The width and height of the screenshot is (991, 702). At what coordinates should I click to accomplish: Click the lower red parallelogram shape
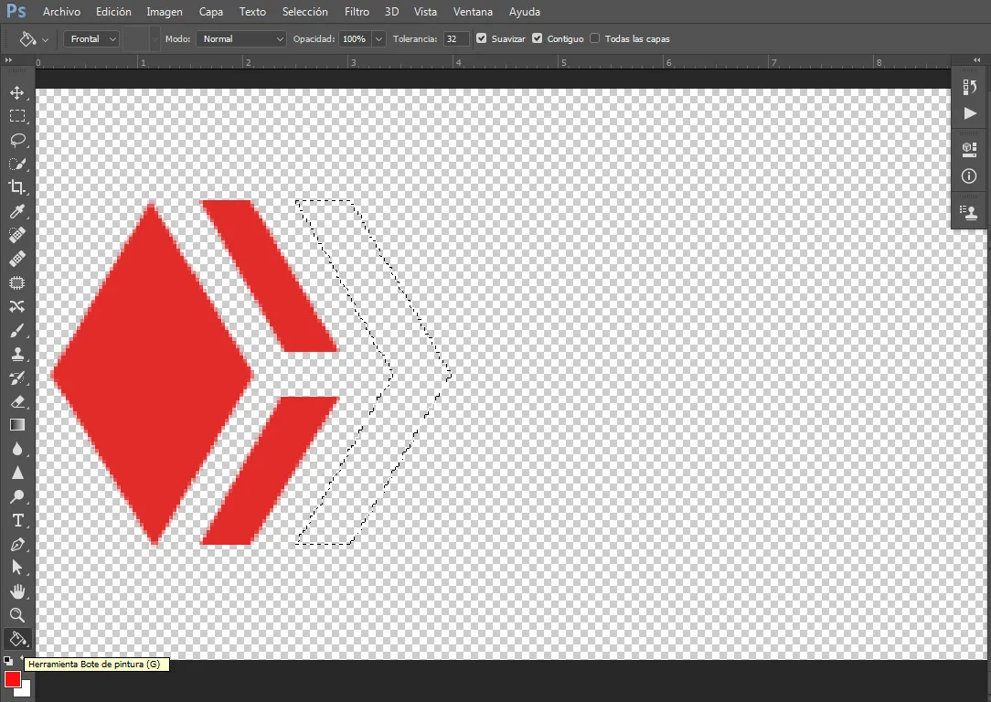pyautogui.click(x=270, y=471)
